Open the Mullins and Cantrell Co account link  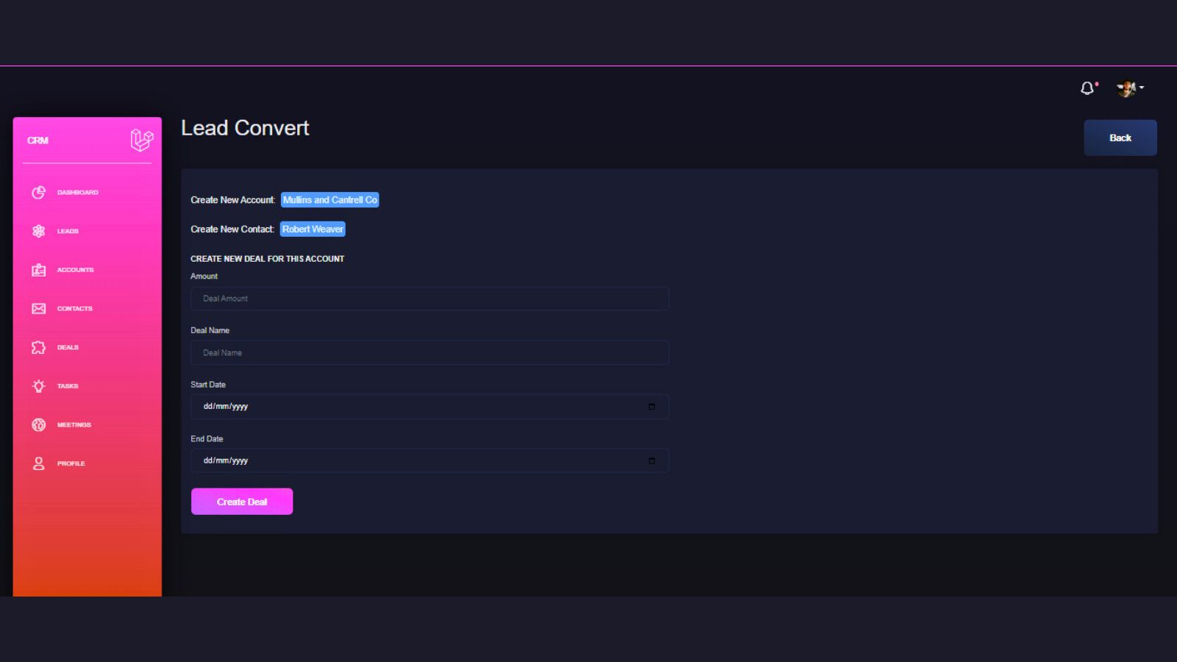coord(330,200)
